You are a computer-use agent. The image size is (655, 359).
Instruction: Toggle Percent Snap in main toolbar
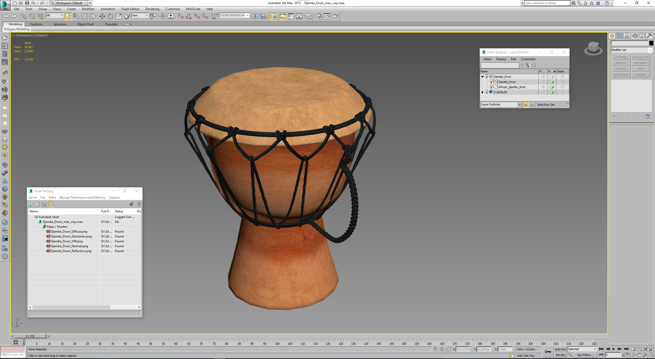coord(197,16)
